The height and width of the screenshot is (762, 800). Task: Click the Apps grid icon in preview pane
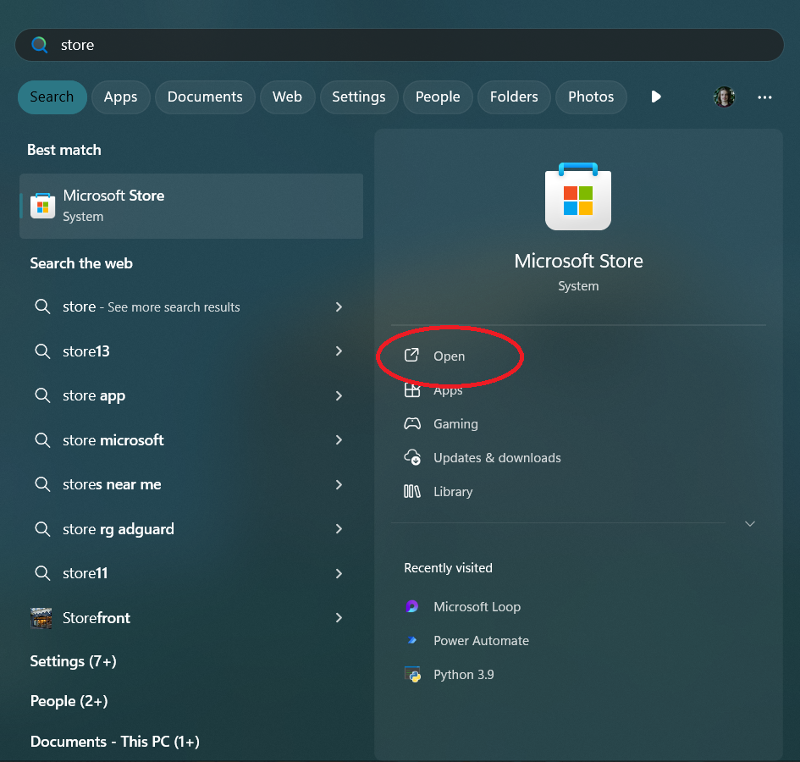412,390
